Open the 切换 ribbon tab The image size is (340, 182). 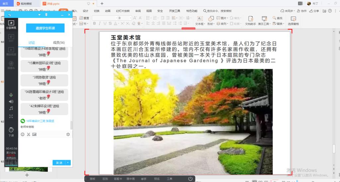click(x=97, y=11)
